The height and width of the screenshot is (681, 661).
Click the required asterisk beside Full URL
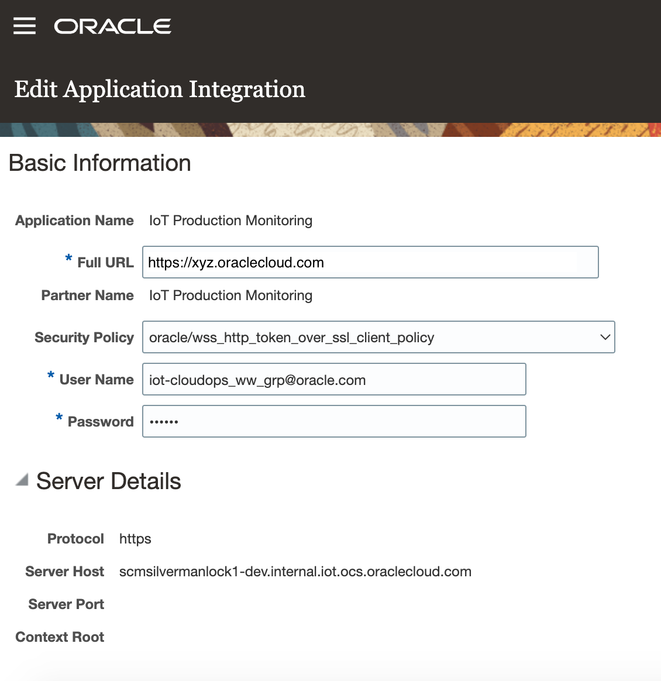tap(68, 259)
